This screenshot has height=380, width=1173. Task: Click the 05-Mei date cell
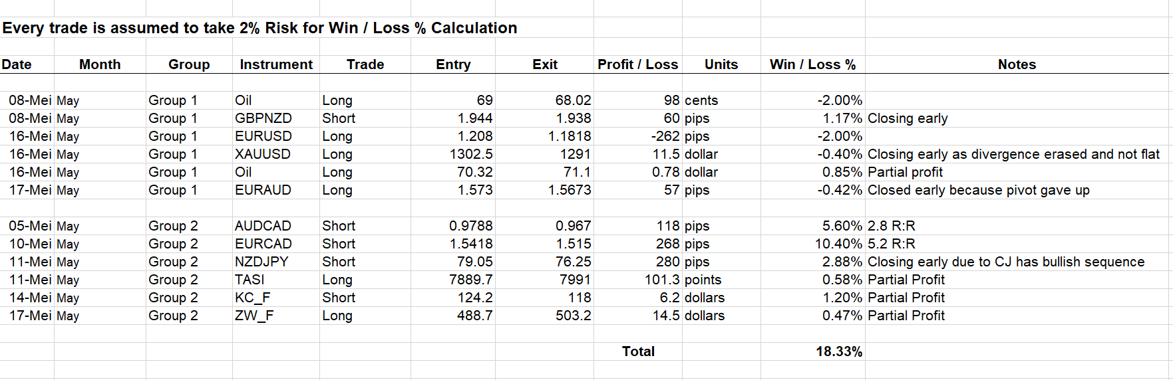(x=29, y=226)
